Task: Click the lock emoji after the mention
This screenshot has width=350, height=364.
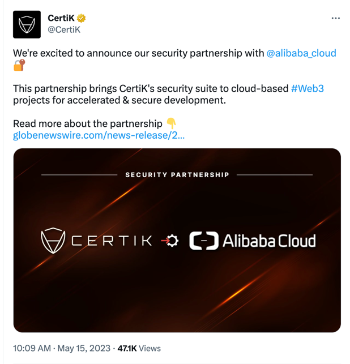Action: pos(19,65)
